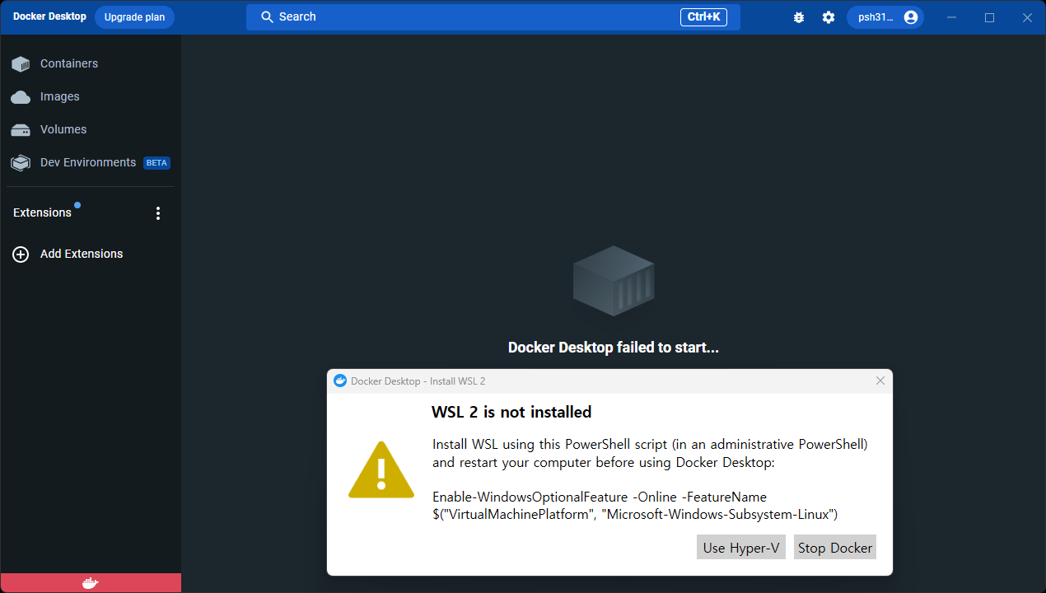The width and height of the screenshot is (1046, 593).
Task: Click the Docker whale status icon
Action: 91,583
